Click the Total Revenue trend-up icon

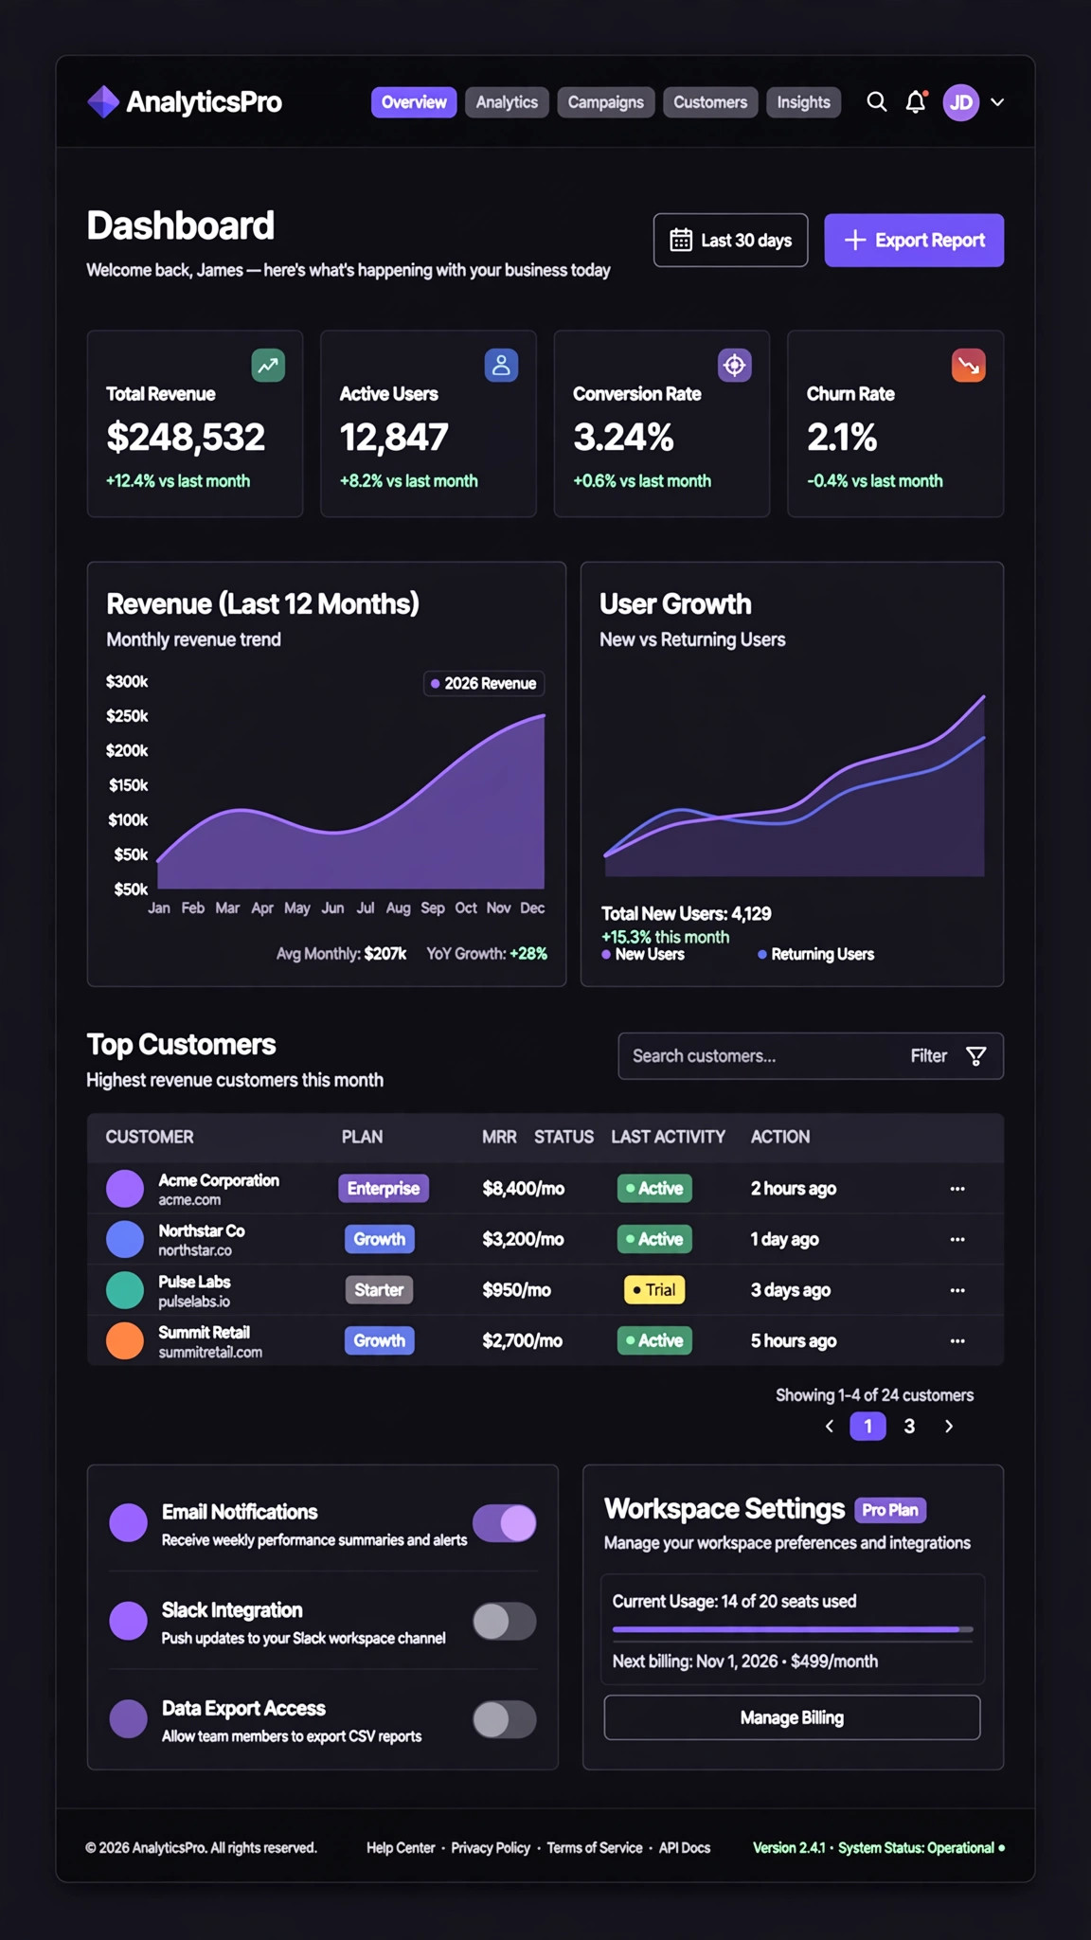268,366
